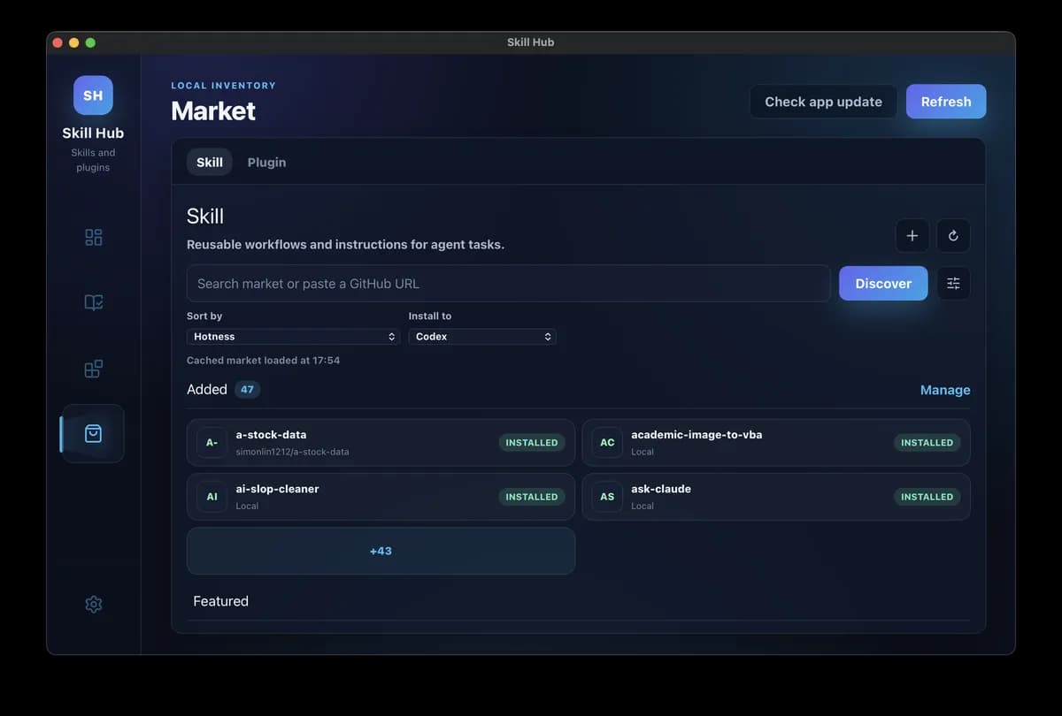Image resolution: width=1062 pixels, height=716 pixels.
Task: Switch to the Skill tab
Action: click(210, 162)
